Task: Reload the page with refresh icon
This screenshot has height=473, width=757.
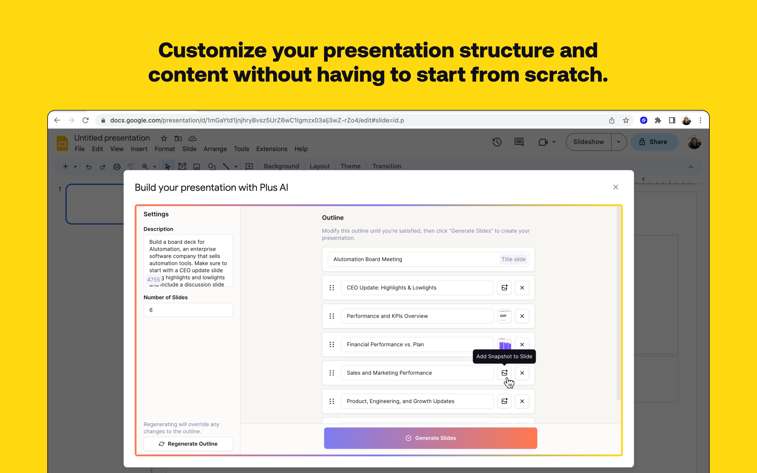Action: point(85,120)
